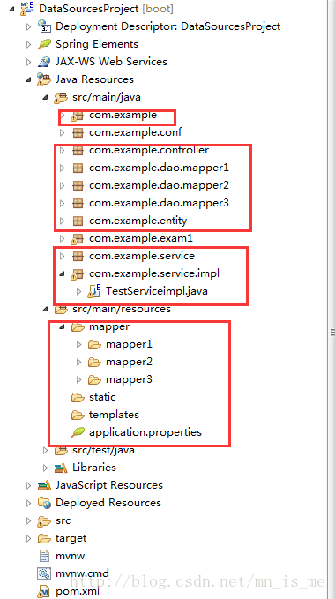Click the mvnw file icon
The height and width of the screenshot is (599, 335).
point(45,556)
